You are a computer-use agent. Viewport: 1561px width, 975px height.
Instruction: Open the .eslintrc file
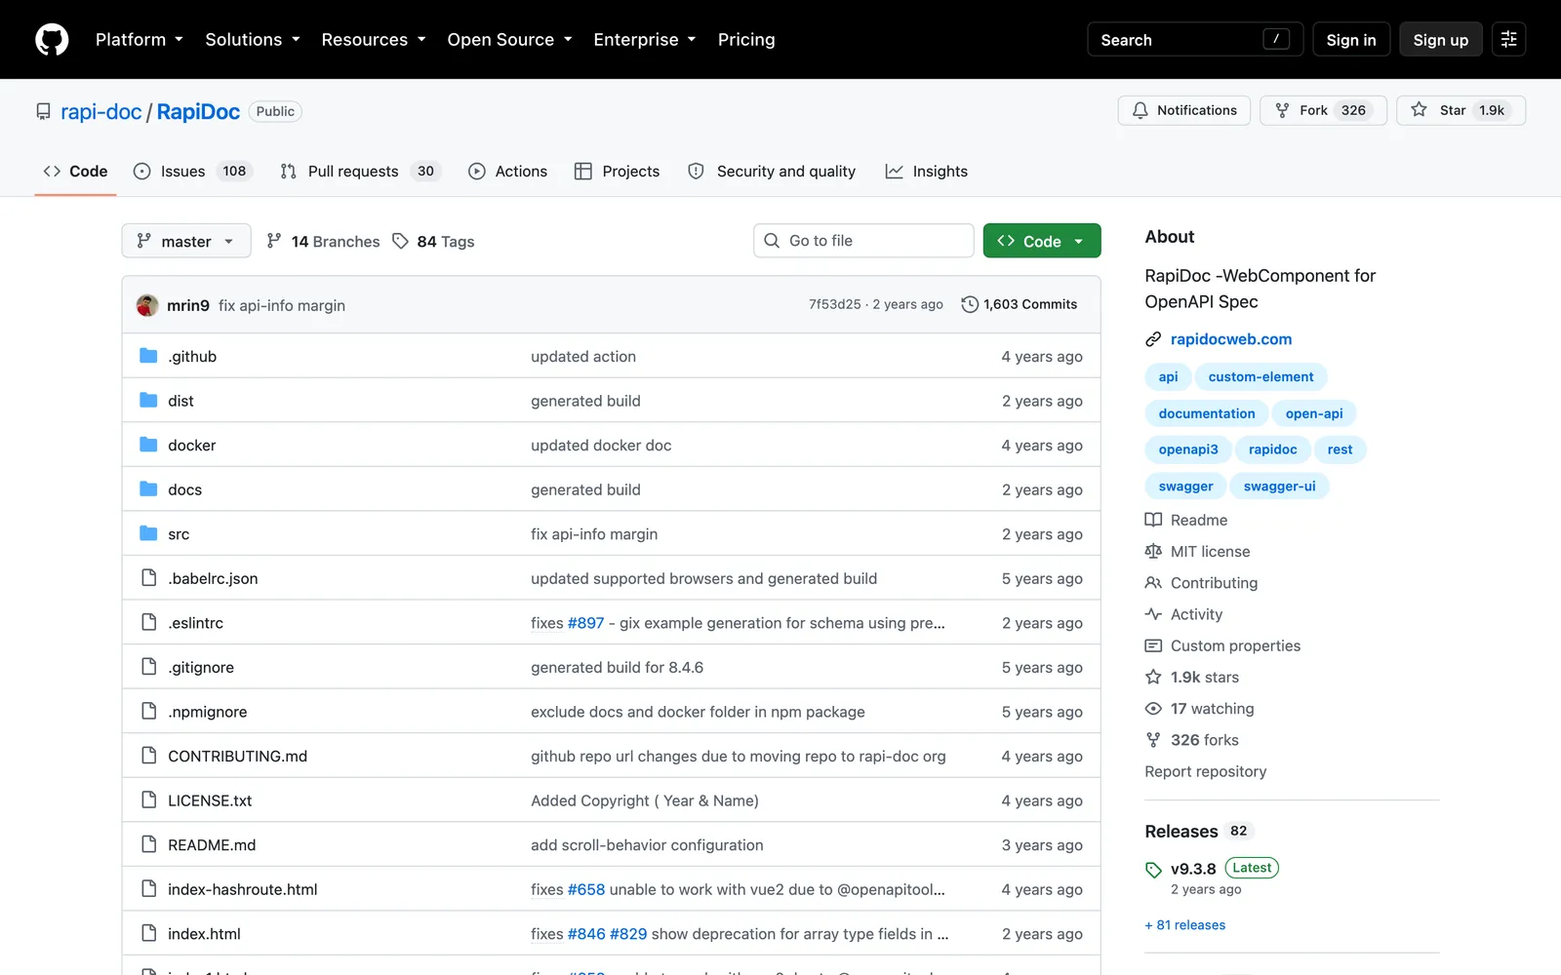pos(195,623)
